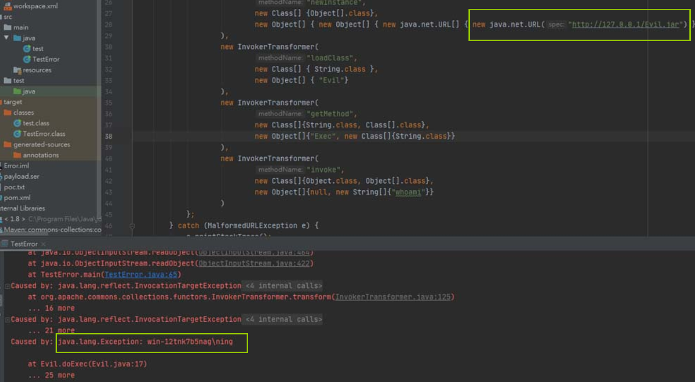The height and width of the screenshot is (382, 695).
Task: Click the workspace.xml file icon
Action: [x=7, y=6]
